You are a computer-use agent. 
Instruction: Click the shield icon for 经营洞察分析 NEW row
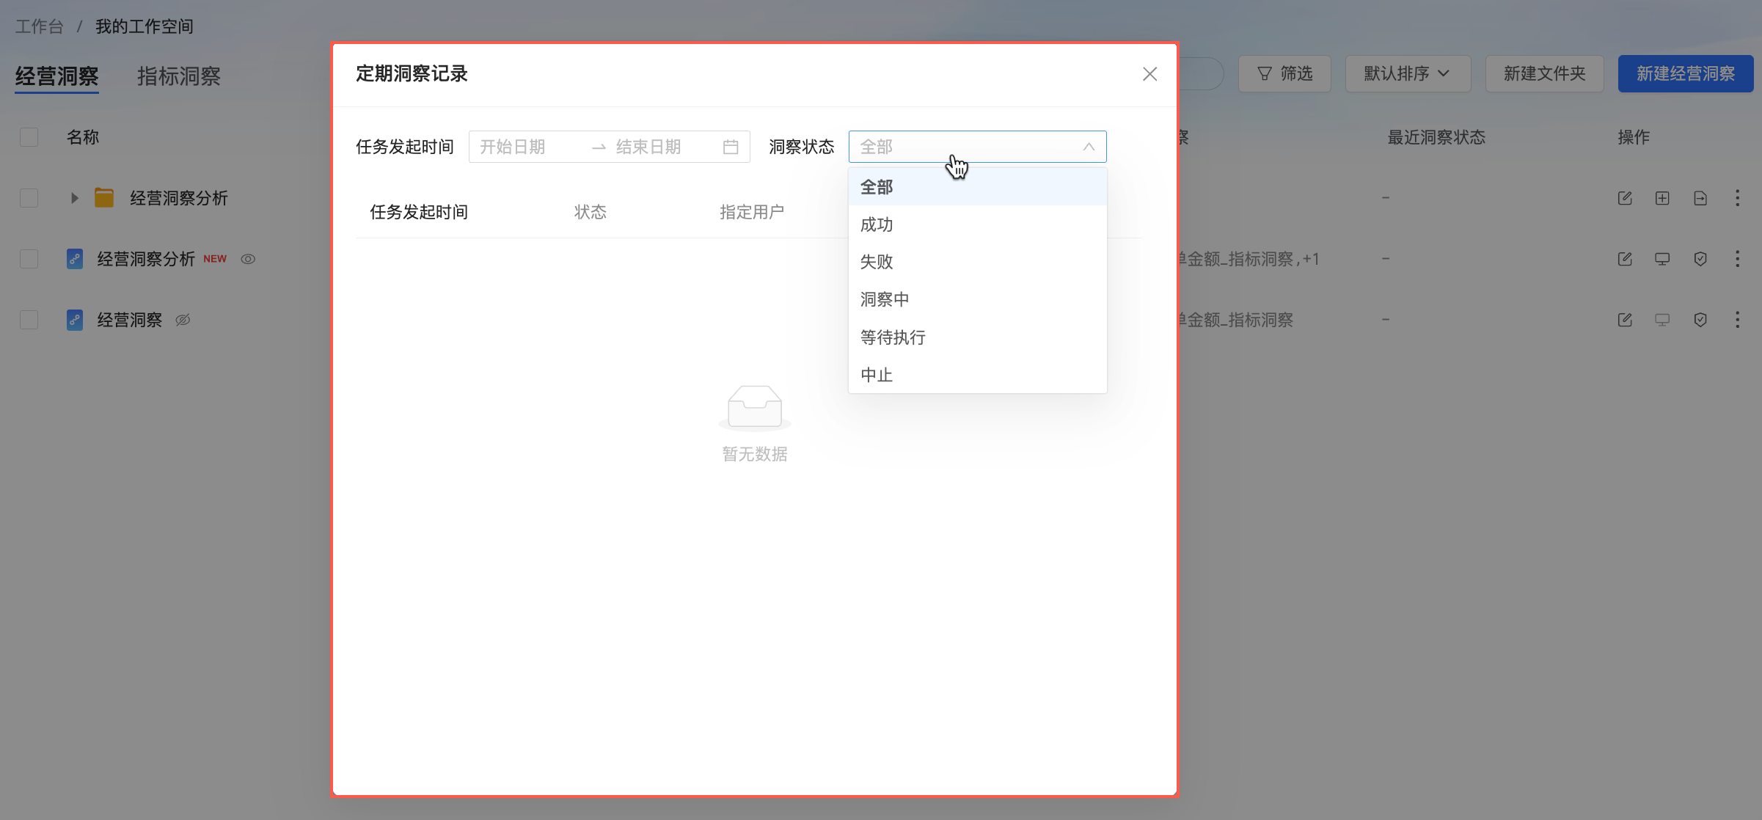pyautogui.click(x=1700, y=259)
